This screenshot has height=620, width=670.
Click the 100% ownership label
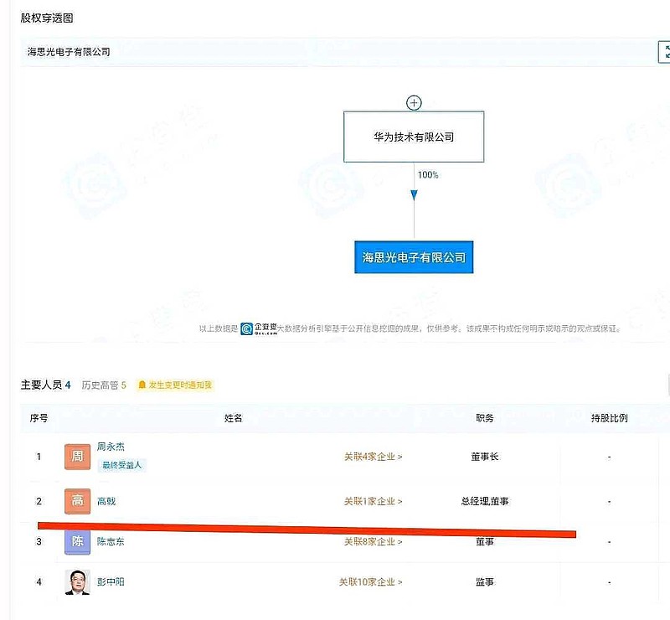click(428, 175)
